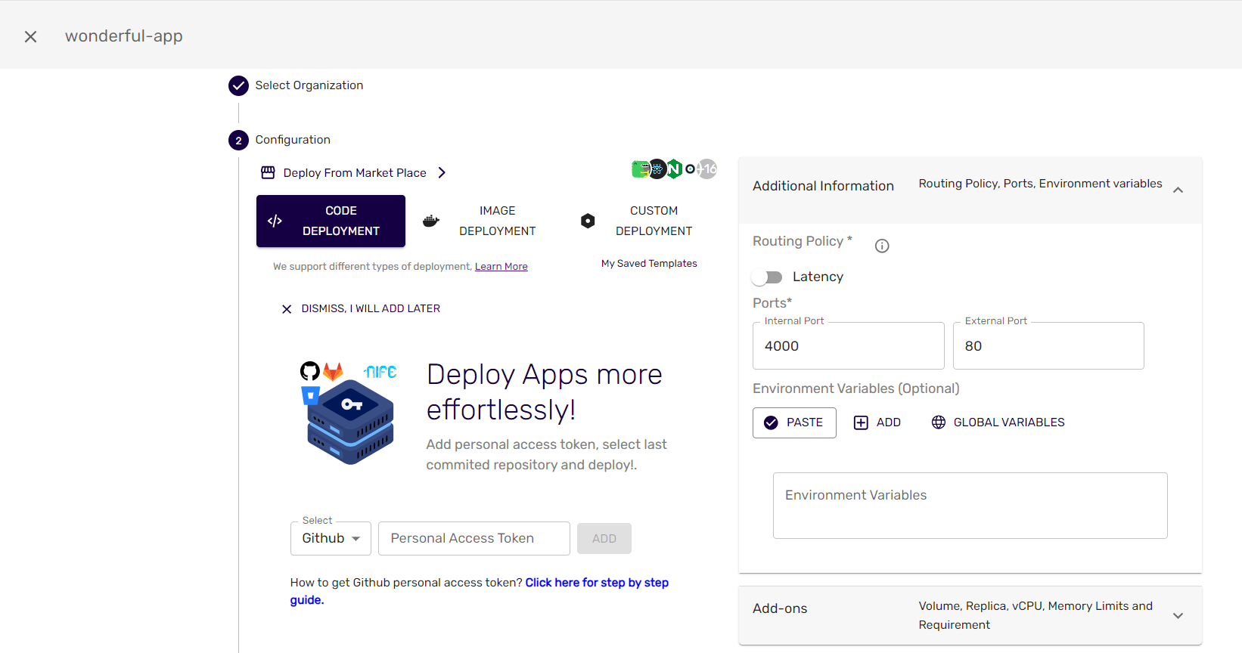Focus the Environment Variables text area
The width and height of the screenshot is (1242, 653).
pos(970,506)
